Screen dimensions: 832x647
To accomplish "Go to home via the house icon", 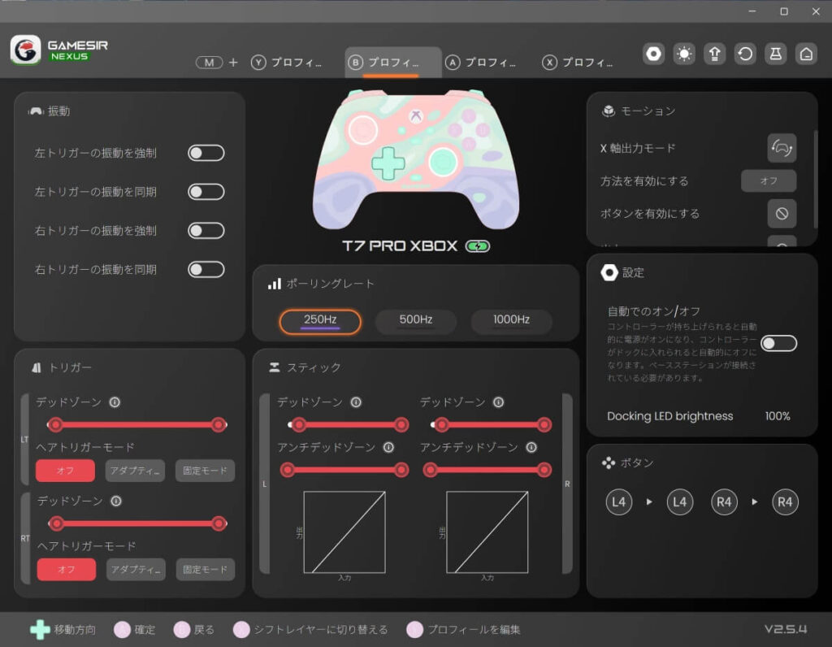I will point(806,54).
